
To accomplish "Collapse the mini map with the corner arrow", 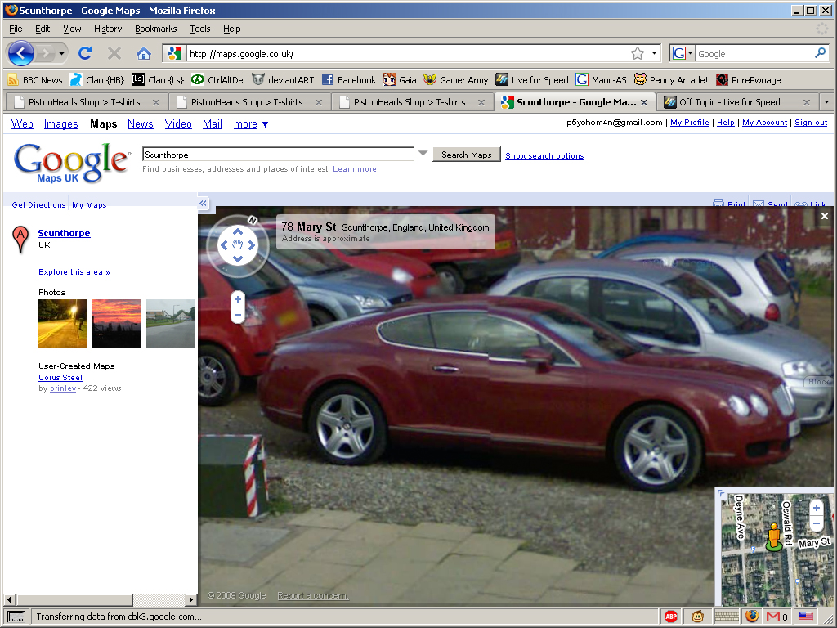I will 720,493.
